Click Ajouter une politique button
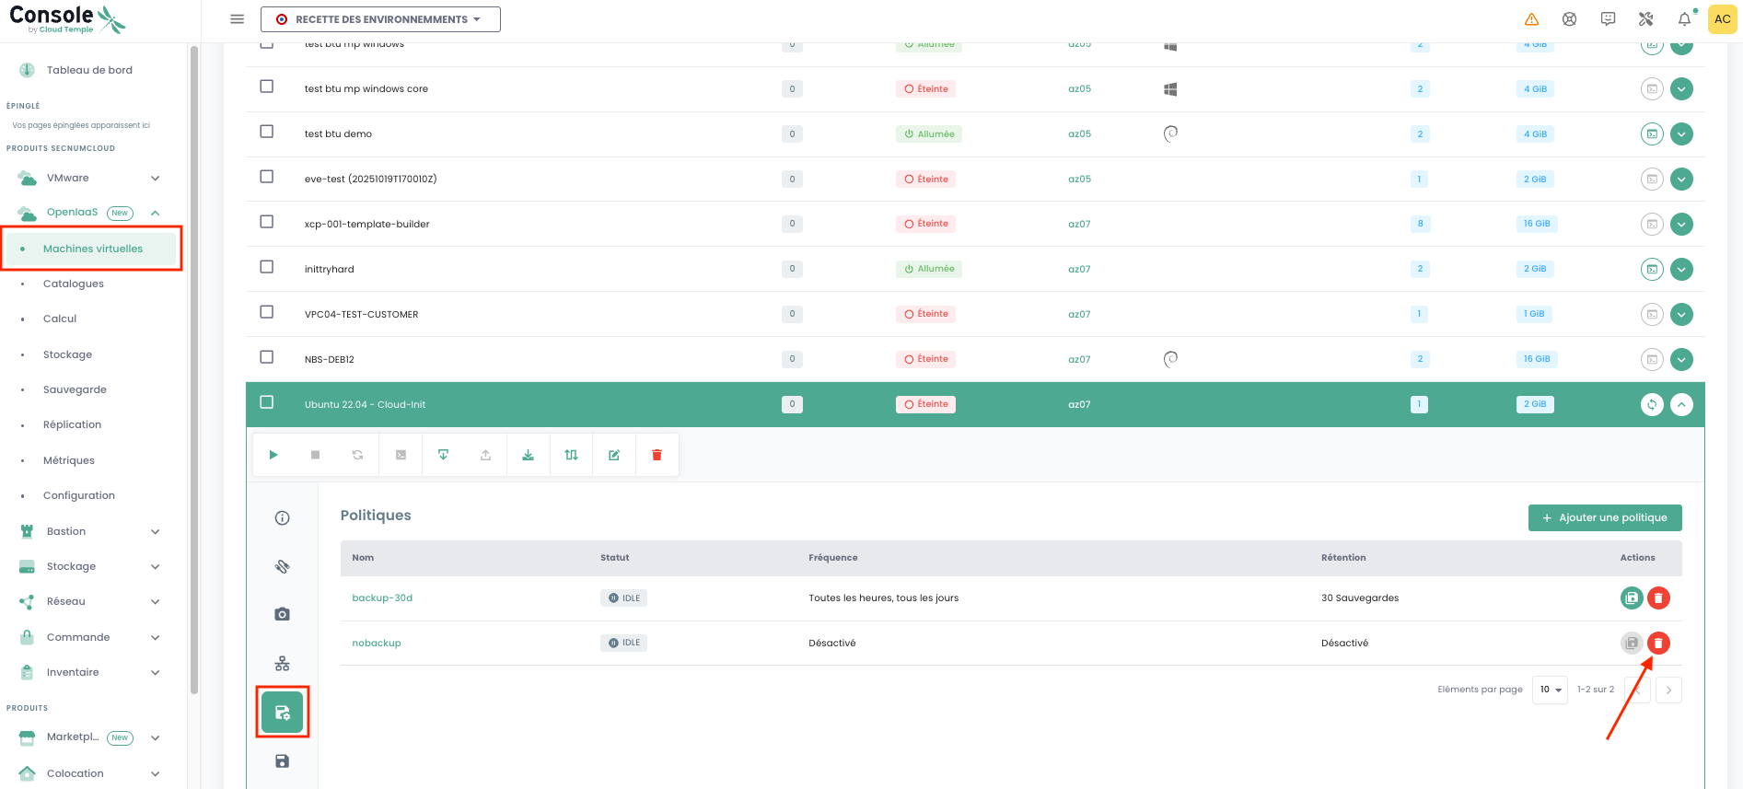Image resolution: width=1743 pixels, height=789 pixels. coord(1605,517)
